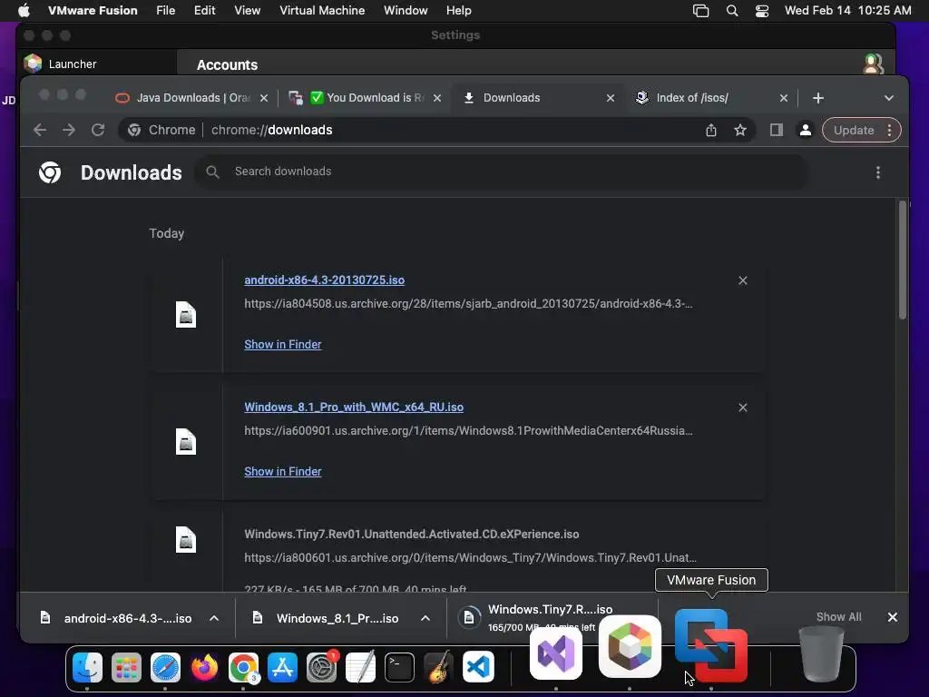The height and width of the screenshot is (697, 929).
Task: Open a new Chrome tab
Action: point(818,98)
